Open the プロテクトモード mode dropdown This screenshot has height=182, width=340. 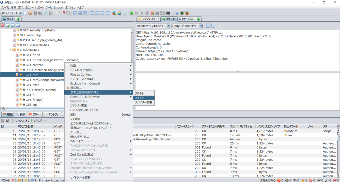11,13
